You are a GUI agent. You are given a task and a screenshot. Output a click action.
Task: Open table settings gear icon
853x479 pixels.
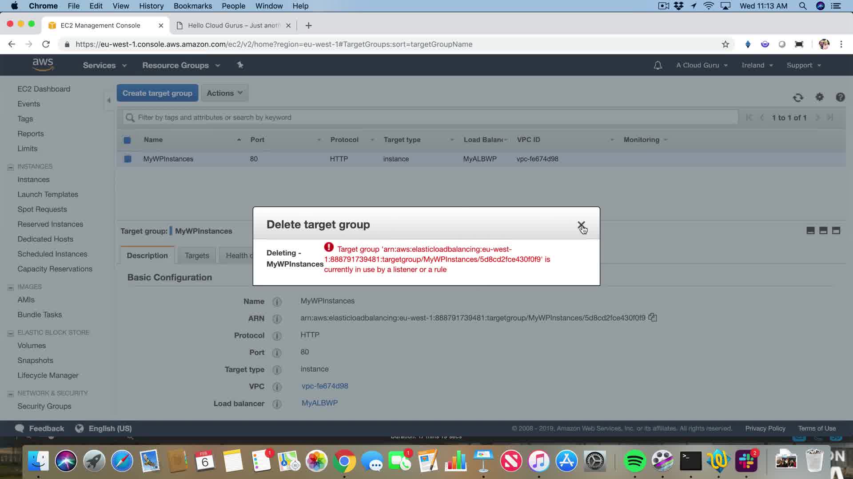pyautogui.click(x=819, y=97)
